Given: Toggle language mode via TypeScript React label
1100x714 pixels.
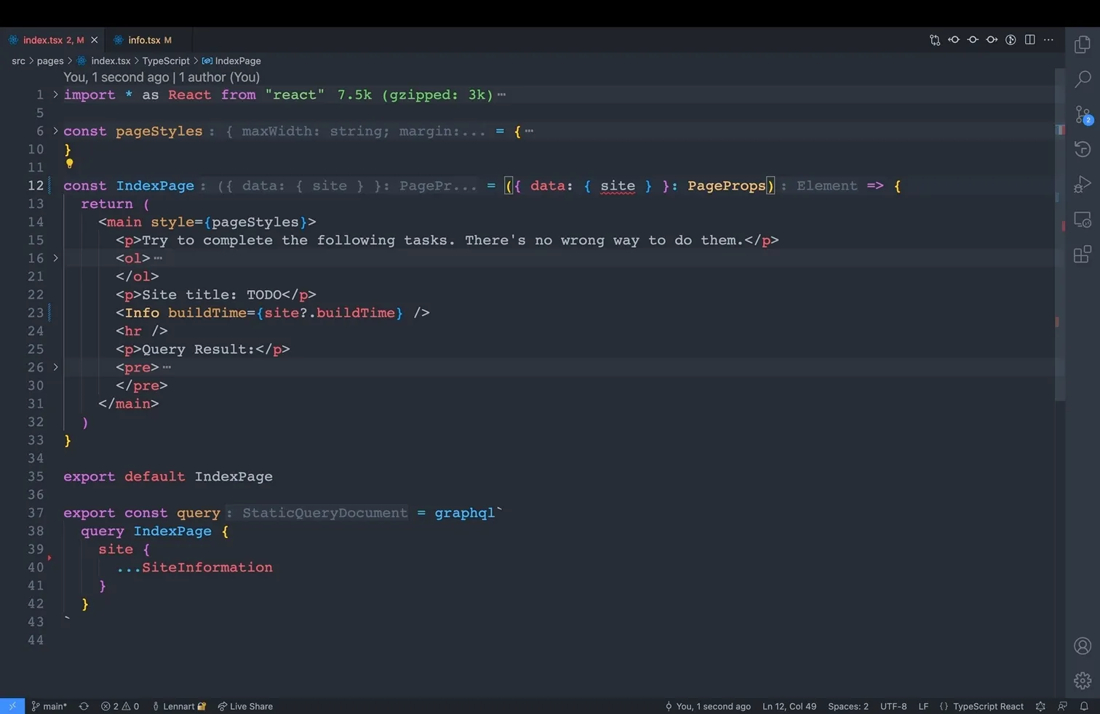Looking at the screenshot, I should 987,706.
